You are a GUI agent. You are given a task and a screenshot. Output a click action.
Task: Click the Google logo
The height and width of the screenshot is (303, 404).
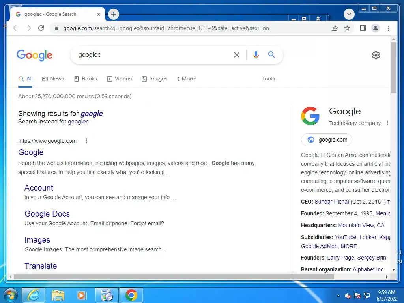35,55
